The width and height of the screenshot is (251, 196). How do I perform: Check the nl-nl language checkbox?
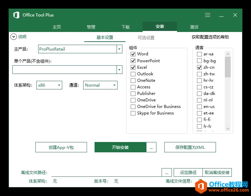[199, 100]
